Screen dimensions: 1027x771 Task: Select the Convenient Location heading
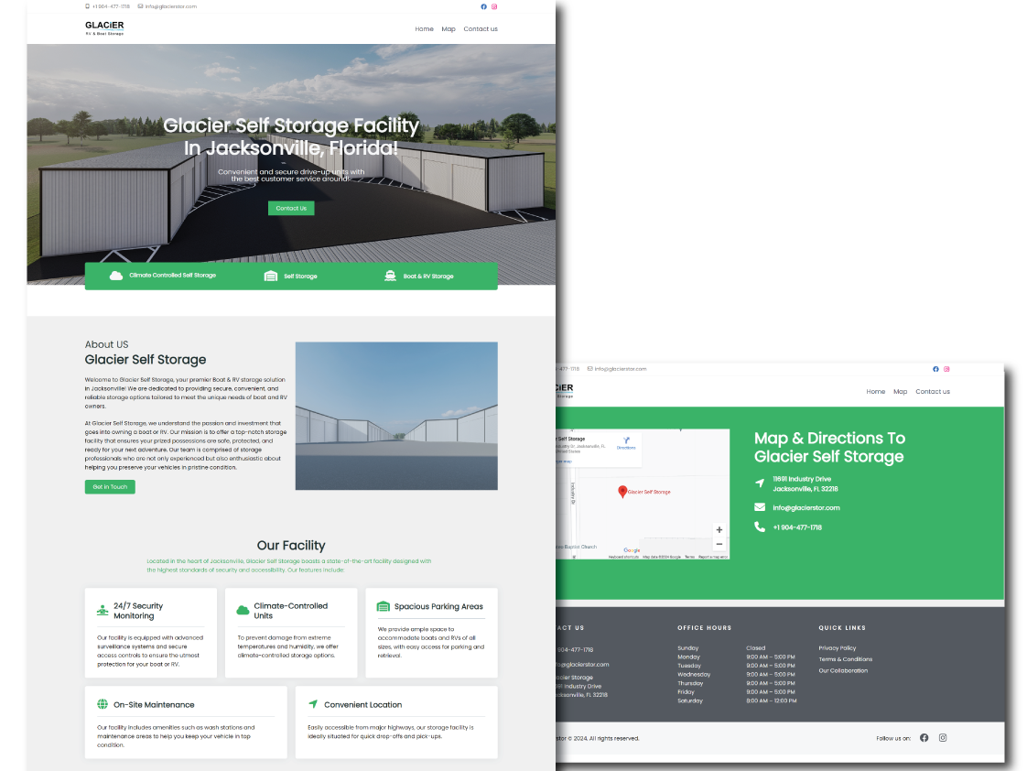click(362, 705)
